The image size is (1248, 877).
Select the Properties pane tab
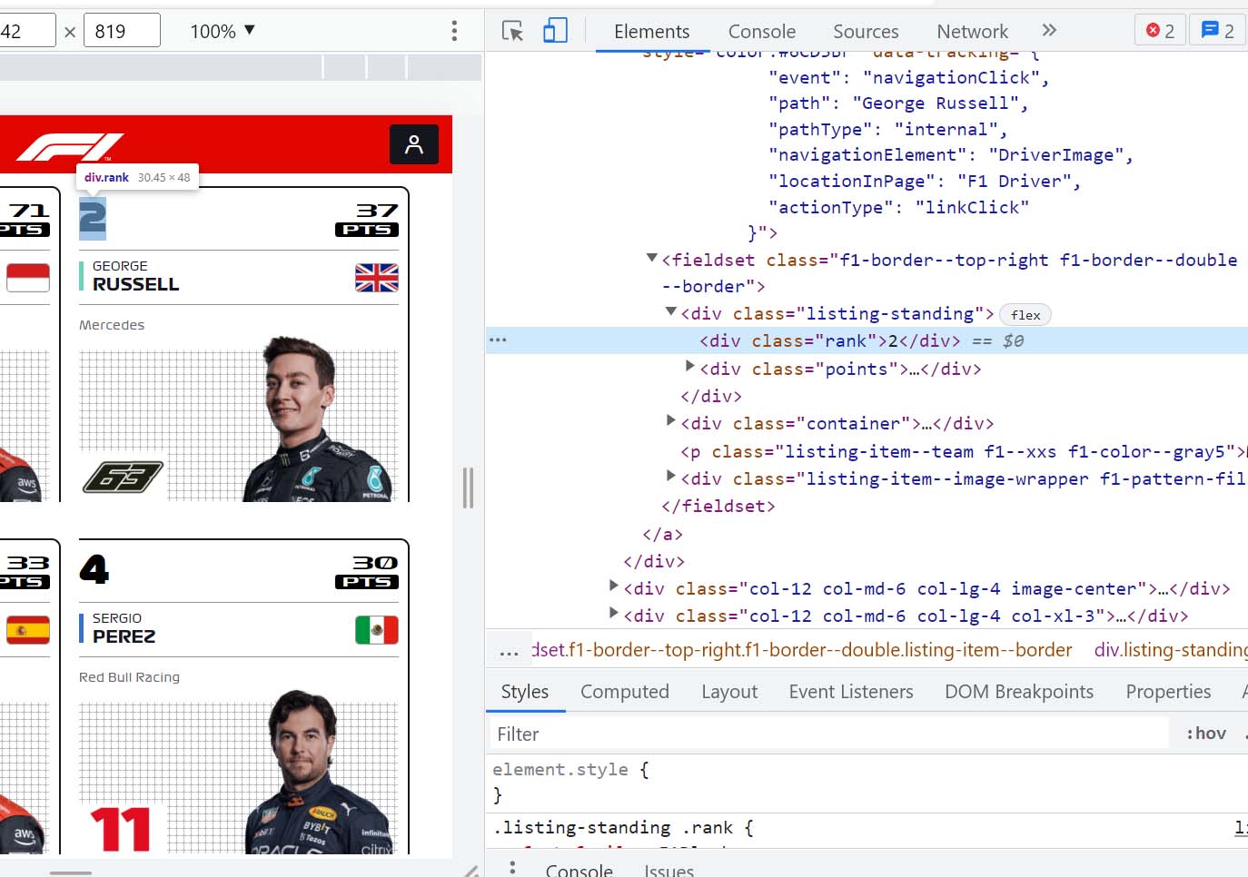point(1168,692)
